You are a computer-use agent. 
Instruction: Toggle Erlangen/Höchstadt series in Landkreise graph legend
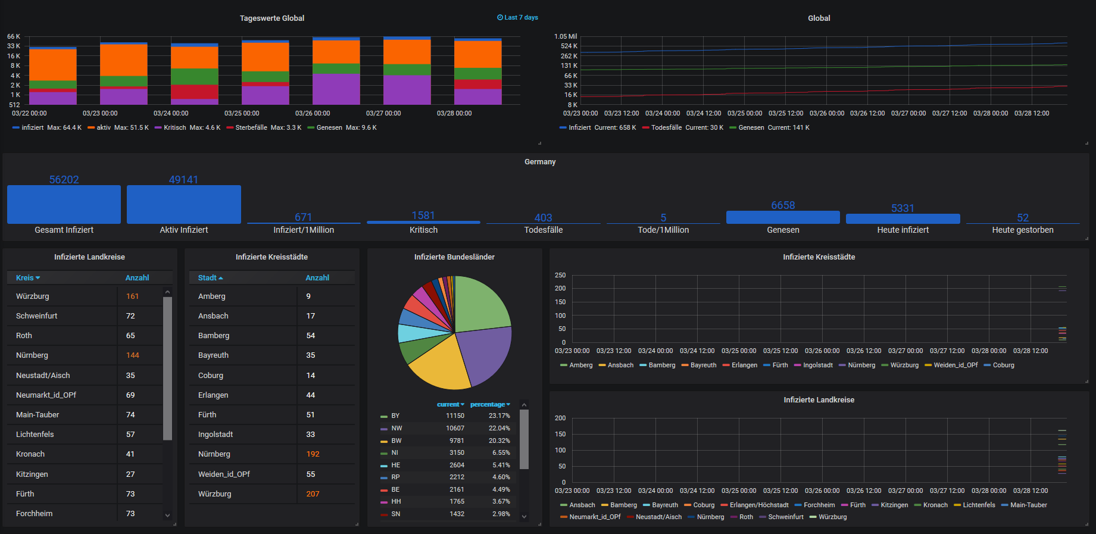click(x=759, y=505)
